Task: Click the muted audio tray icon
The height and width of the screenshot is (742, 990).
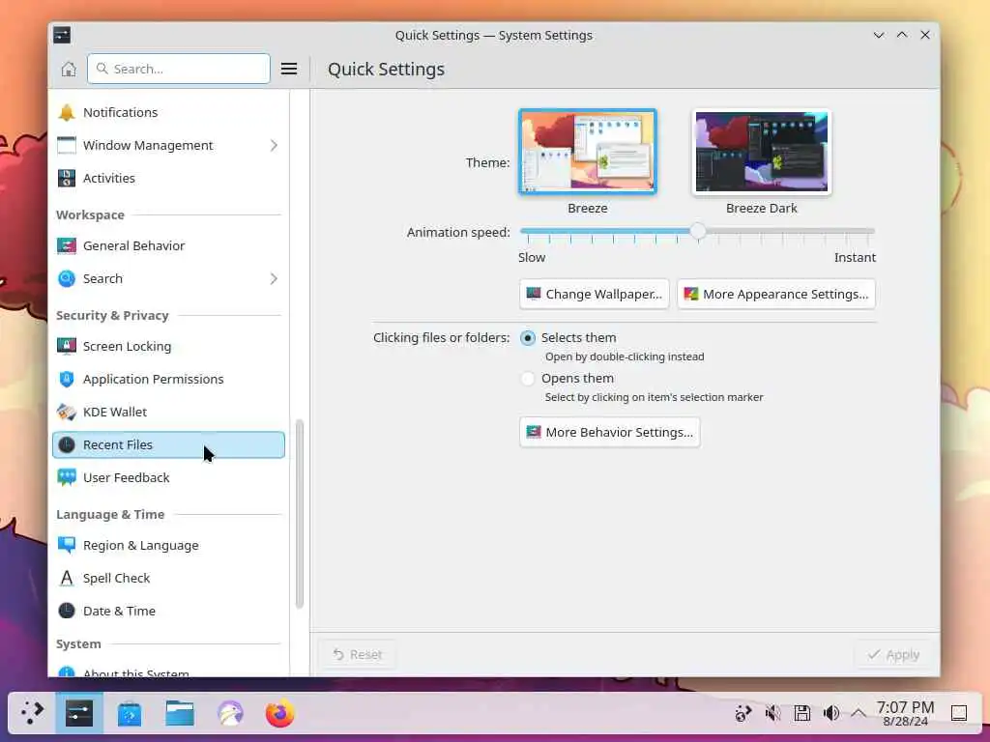Action: coord(772,713)
